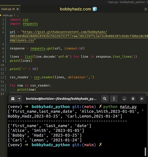Image resolution: width=148 pixels, height=157 pixels.
Task: Click the ['Carl', 'Lemon', '2021-01-24'] output row
Action: [x=45, y=140]
